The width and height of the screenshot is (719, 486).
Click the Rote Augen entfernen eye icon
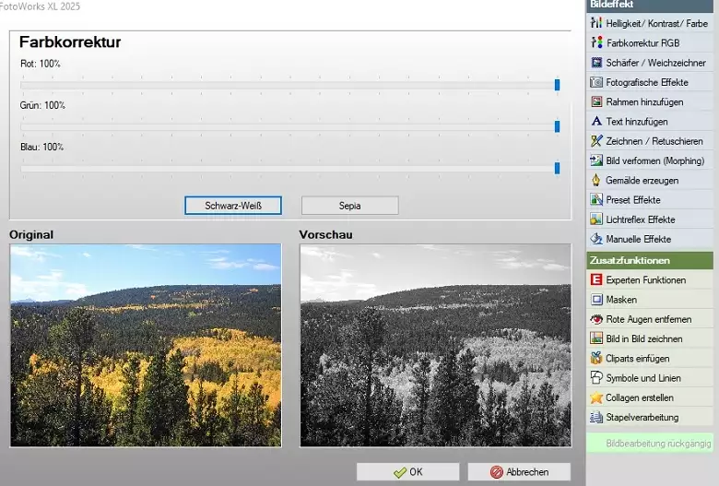click(596, 318)
